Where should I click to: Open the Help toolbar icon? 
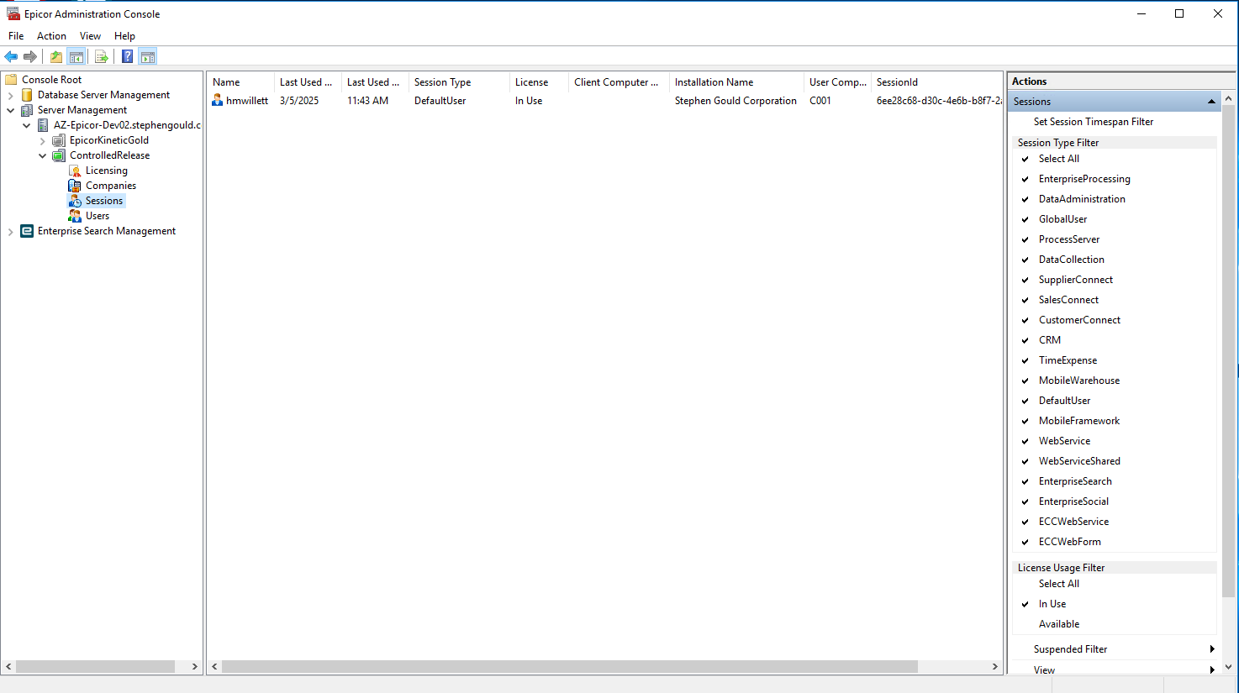(127, 56)
